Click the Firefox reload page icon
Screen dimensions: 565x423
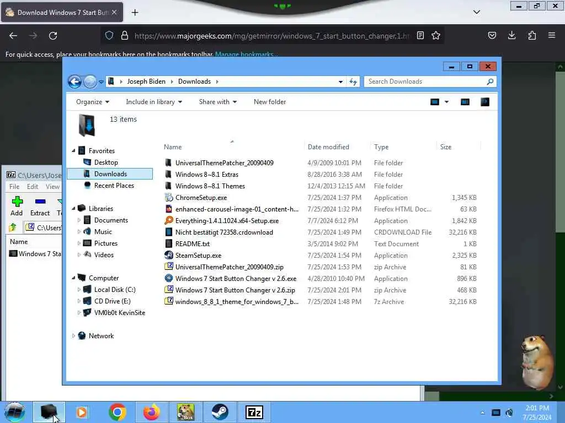point(53,36)
